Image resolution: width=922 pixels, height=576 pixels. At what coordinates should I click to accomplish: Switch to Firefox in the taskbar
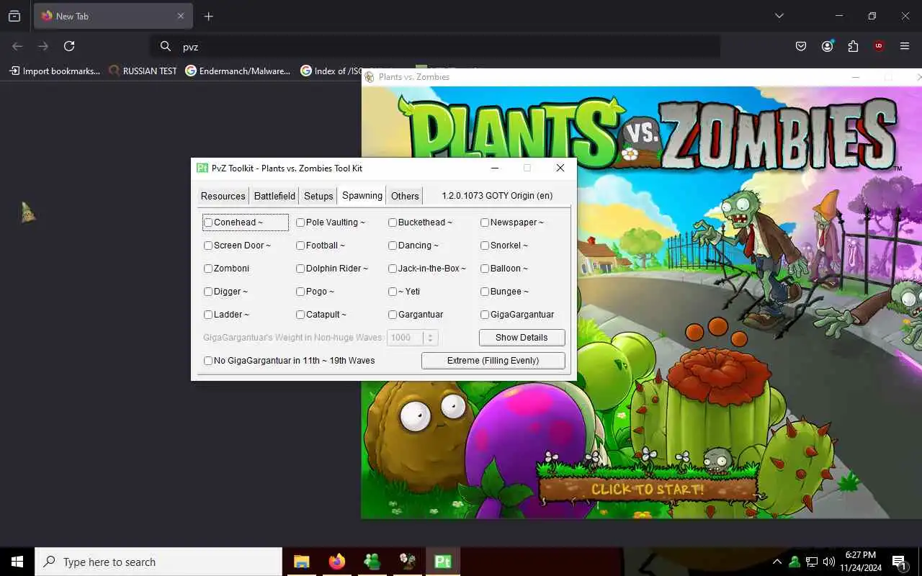[336, 562]
